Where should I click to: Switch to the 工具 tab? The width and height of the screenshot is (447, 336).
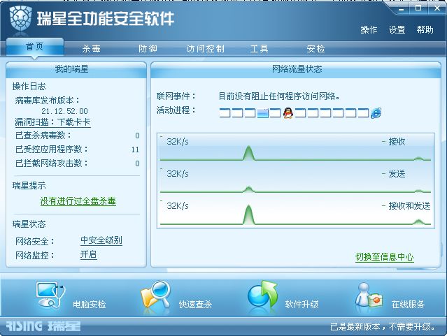pos(259,49)
